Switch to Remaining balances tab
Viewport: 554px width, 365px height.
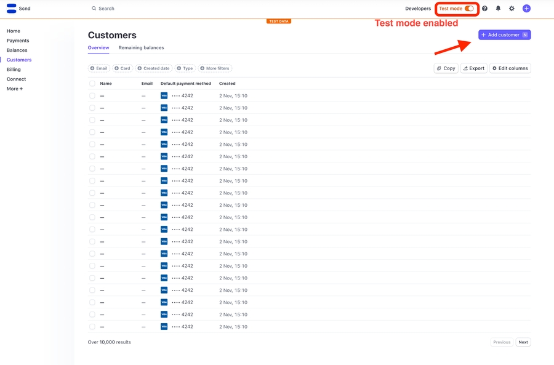[x=141, y=47]
